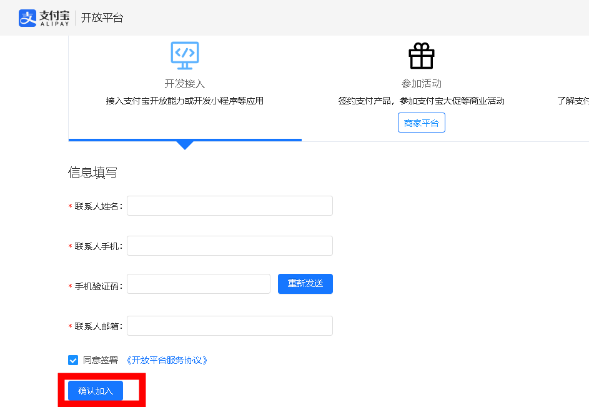Click the 参加活动 gift box icon
This screenshot has height=407, width=589.
pos(422,56)
